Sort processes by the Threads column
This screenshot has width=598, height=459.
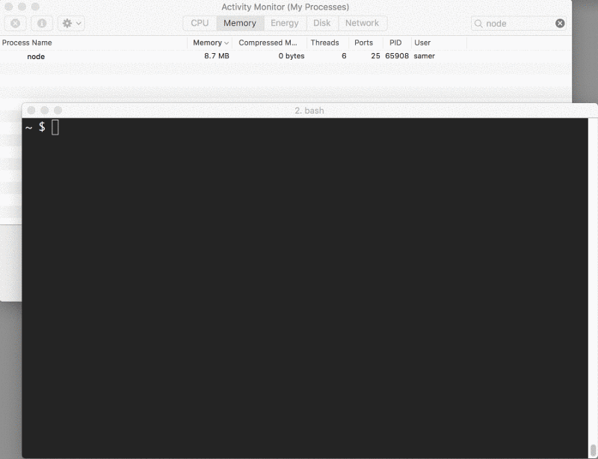point(326,43)
